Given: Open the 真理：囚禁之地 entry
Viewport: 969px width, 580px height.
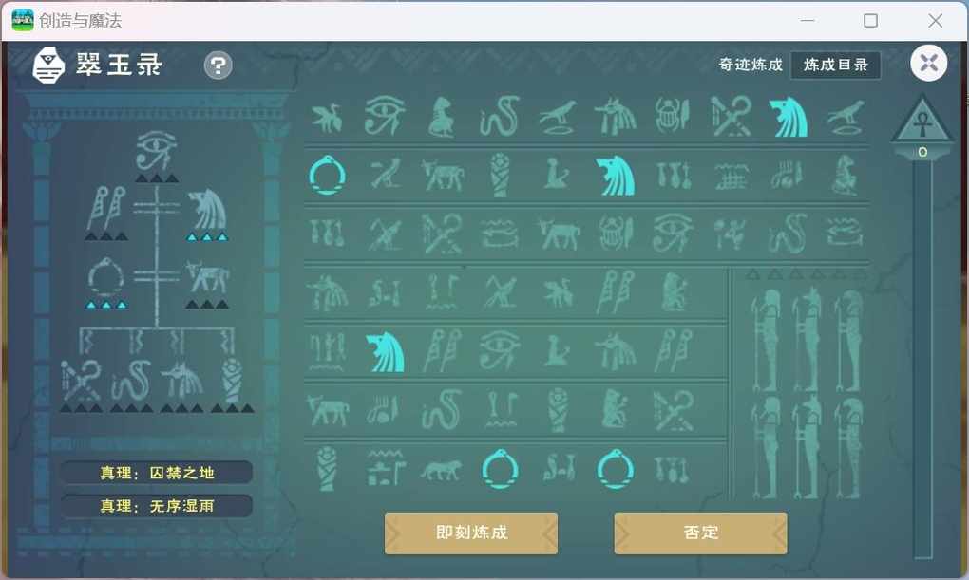Looking at the screenshot, I should tap(157, 473).
